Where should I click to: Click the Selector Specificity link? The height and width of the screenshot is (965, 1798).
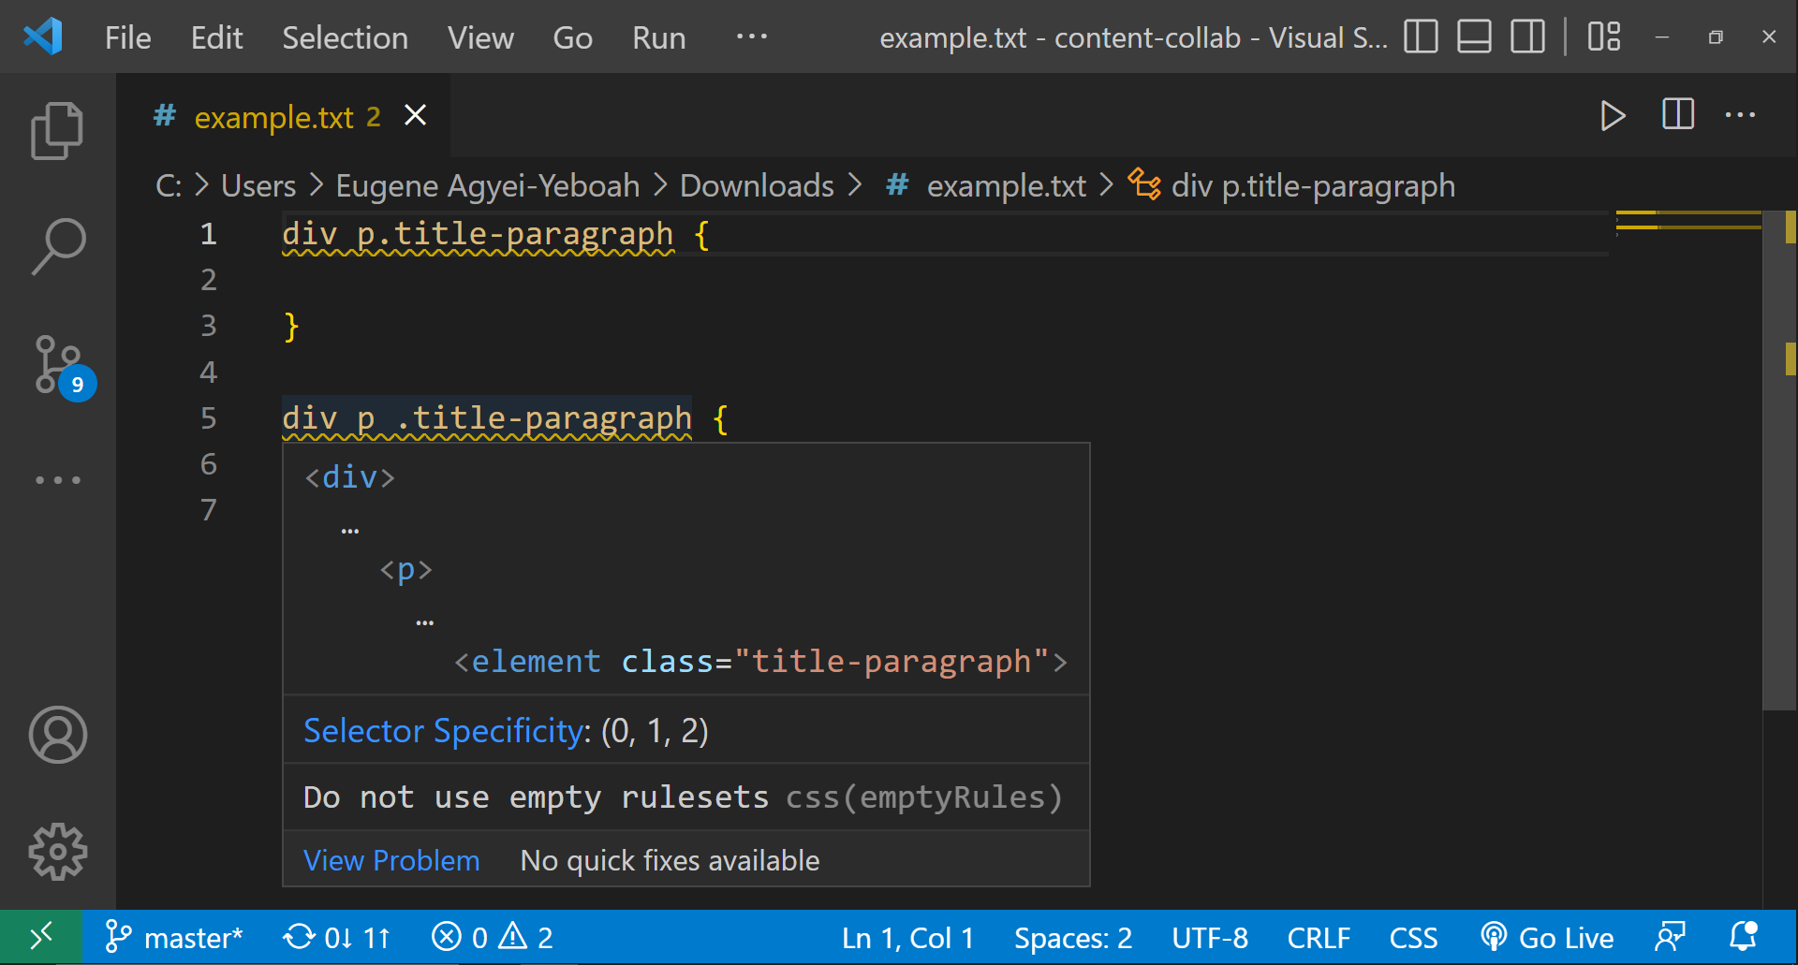[444, 731]
